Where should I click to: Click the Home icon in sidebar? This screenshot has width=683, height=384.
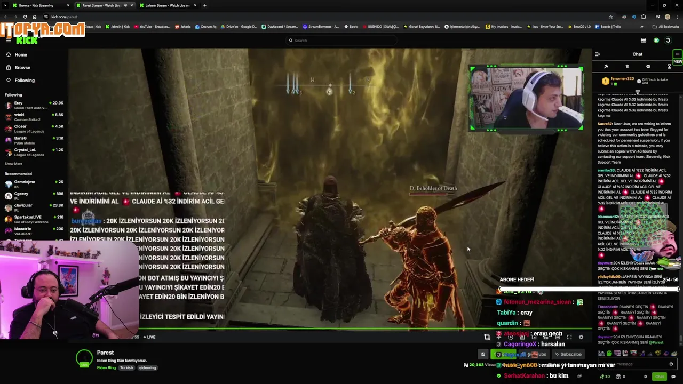(x=9, y=55)
